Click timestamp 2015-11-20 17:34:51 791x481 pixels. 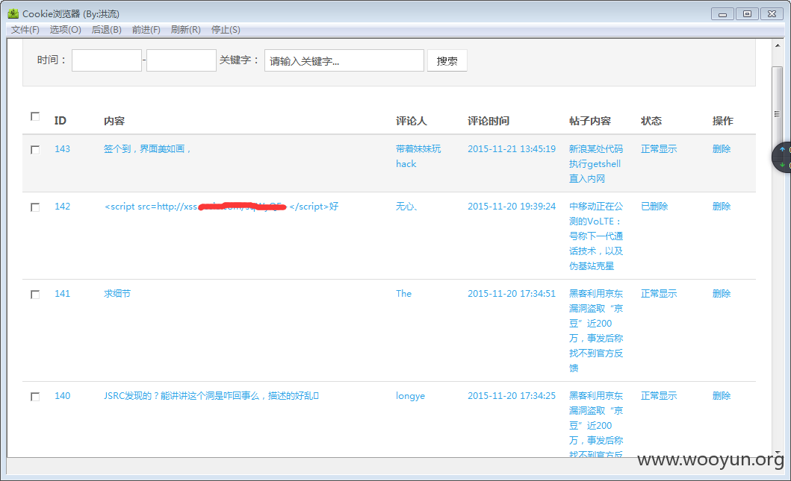(512, 293)
